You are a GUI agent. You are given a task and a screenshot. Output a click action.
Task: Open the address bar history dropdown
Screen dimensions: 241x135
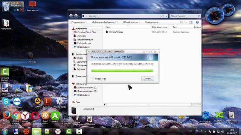click(x=162, y=16)
